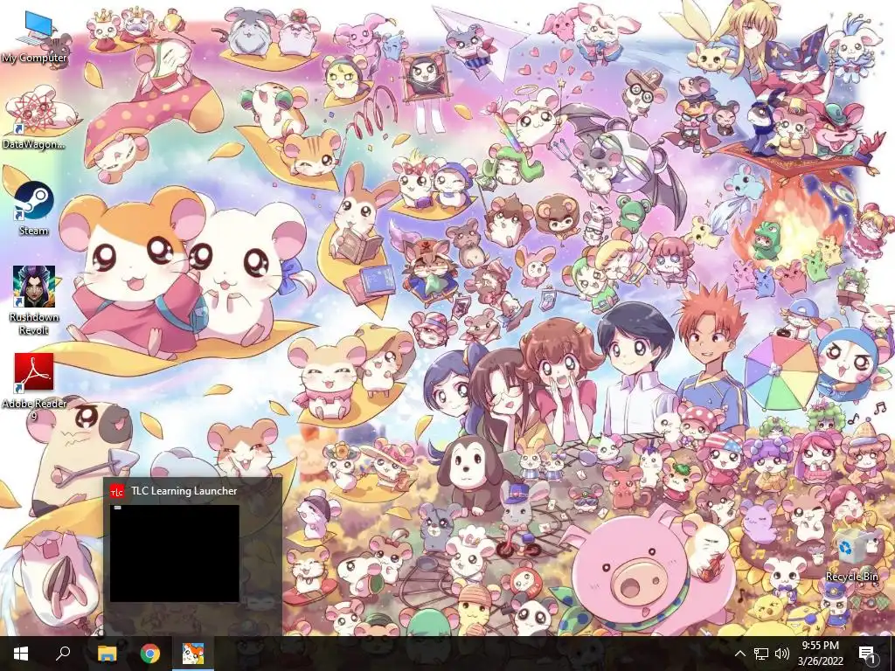Open the network status tray icon
Screen dimensions: 895x671
[x=761, y=654]
